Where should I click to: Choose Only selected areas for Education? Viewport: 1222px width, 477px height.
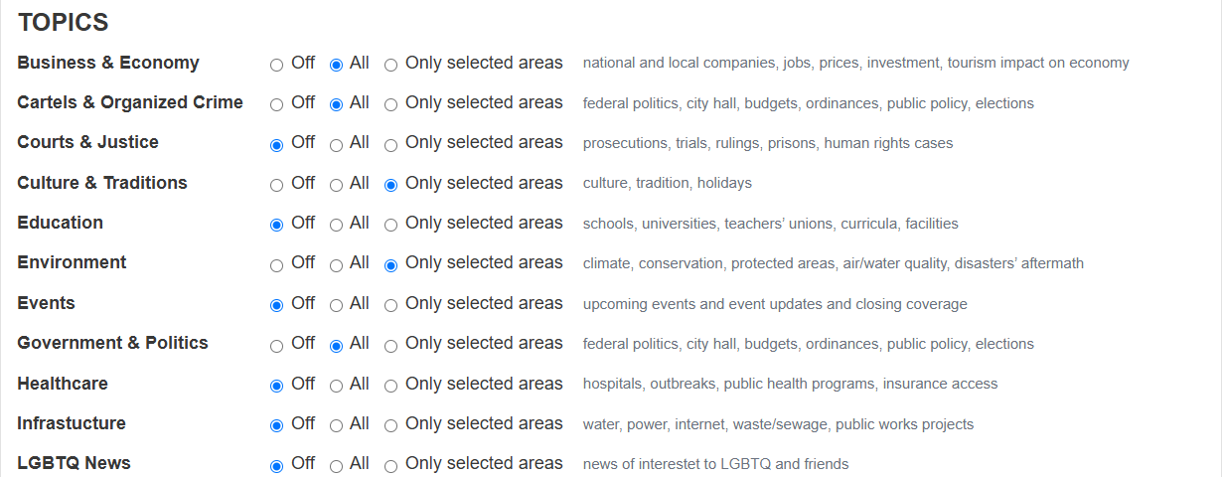(x=390, y=225)
